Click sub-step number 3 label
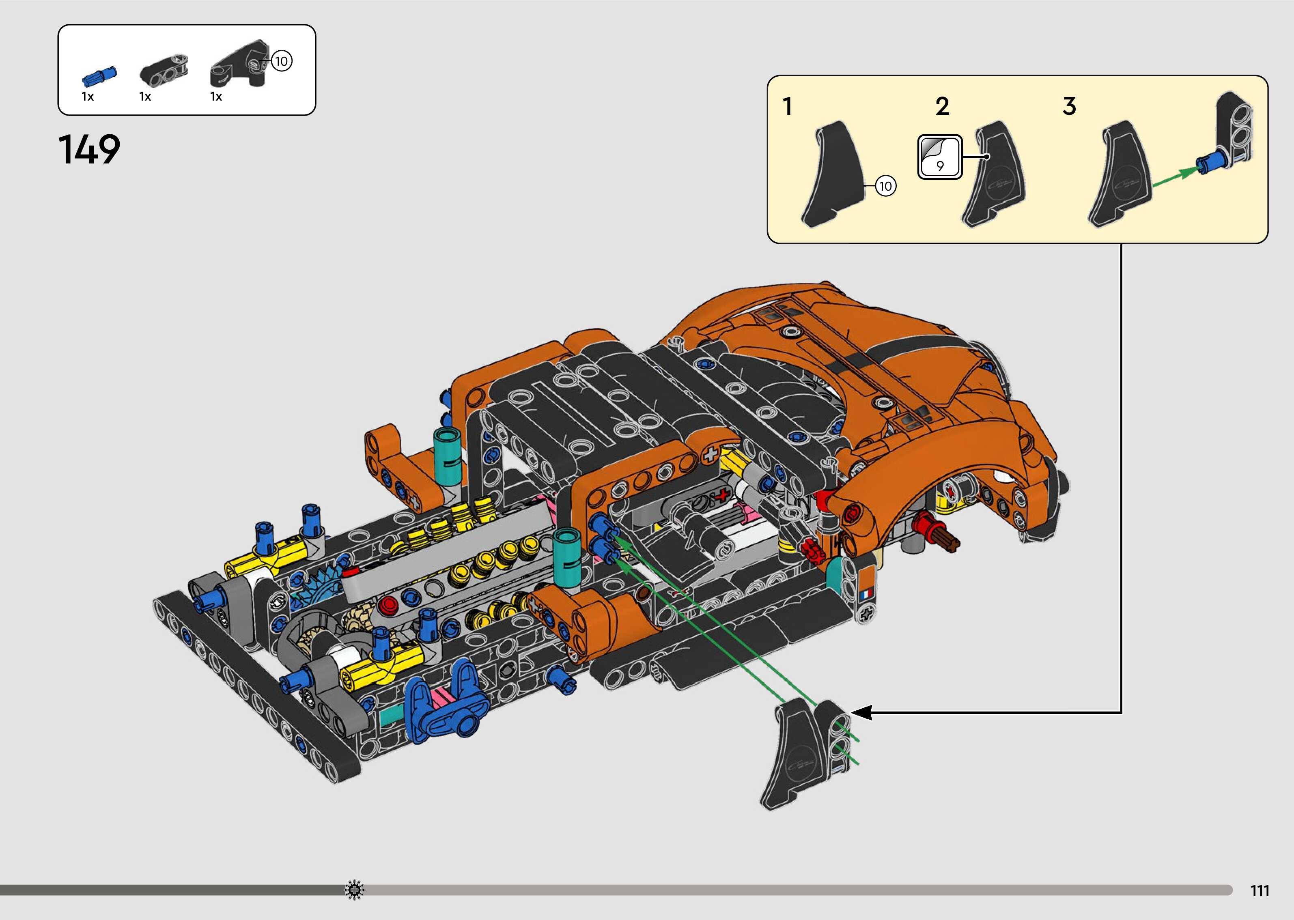 [1069, 107]
